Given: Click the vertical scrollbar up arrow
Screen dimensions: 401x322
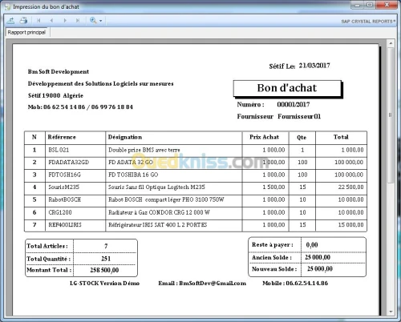Looking at the screenshot, I should click(391, 43).
